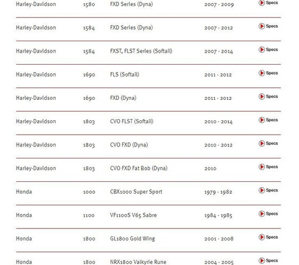This screenshot has height=265, width=299.
Task: View Specs for Honda CBX1000 Super Sport
Action: tap(268, 190)
